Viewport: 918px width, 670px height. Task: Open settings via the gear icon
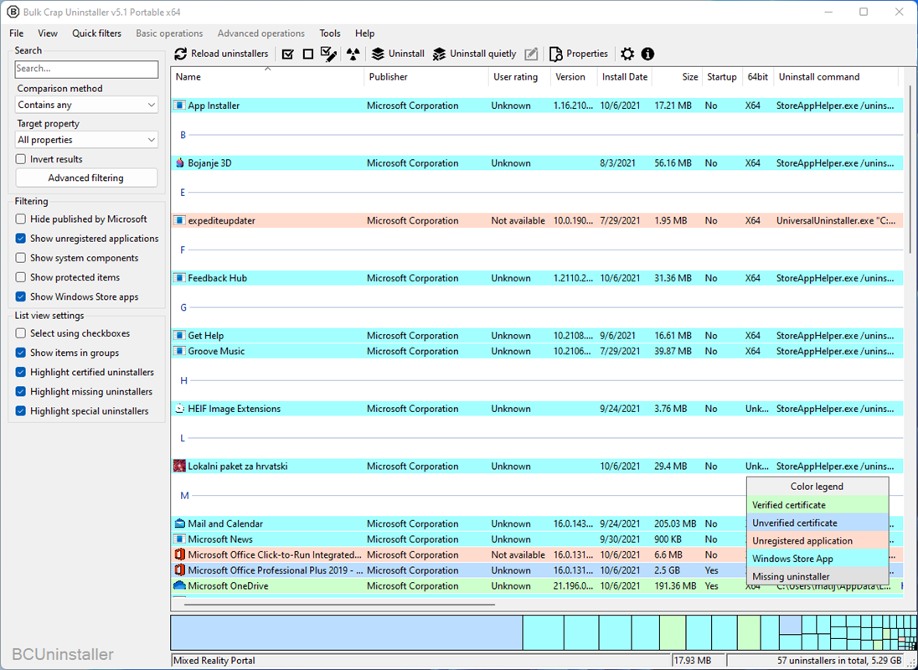tap(627, 54)
